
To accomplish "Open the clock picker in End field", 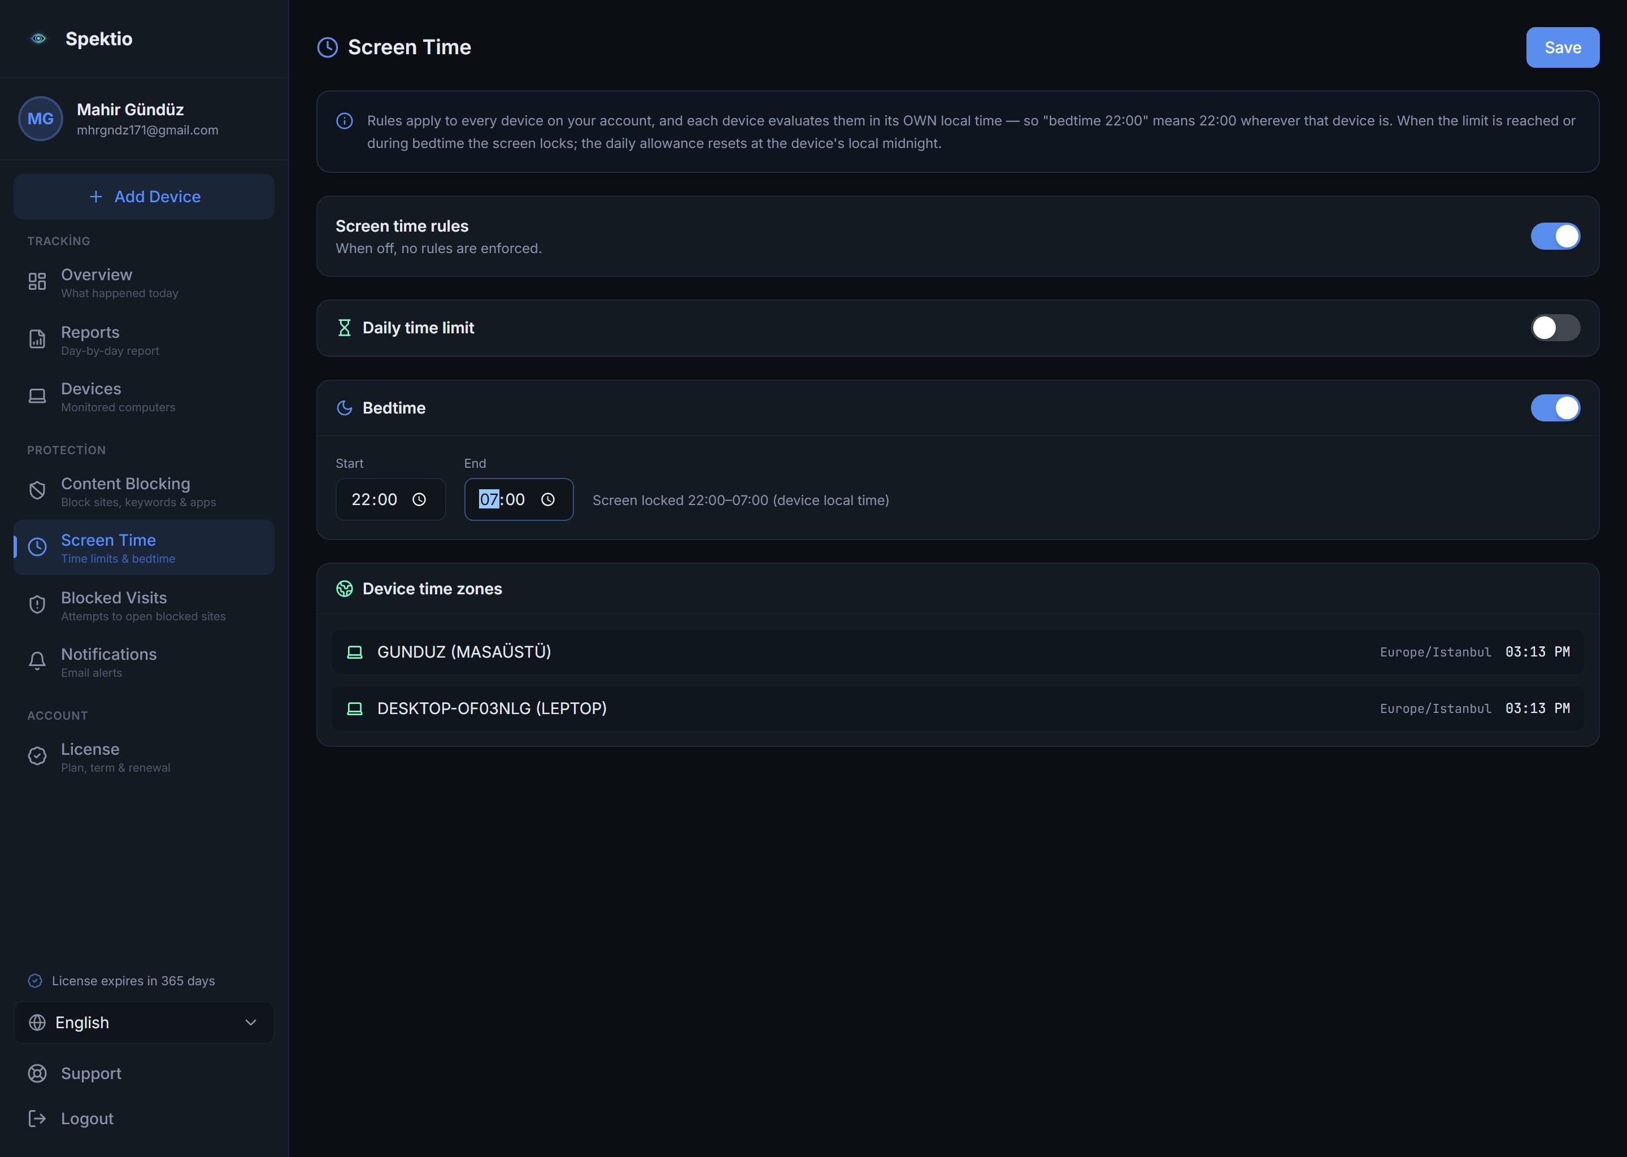I will pyautogui.click(x=547, y=499).
